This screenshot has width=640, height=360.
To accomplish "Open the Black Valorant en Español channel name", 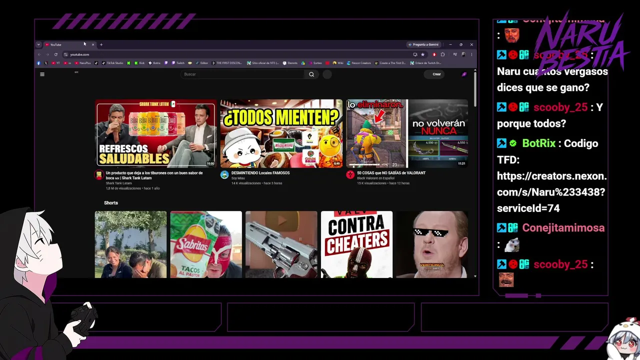I will [x=375, y=178].
